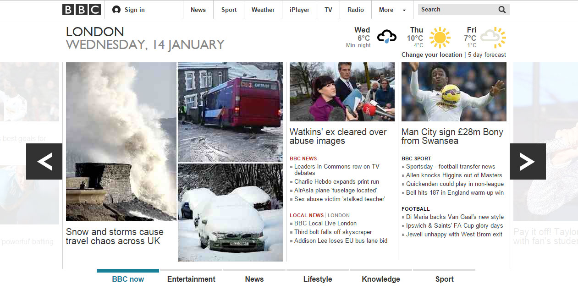Open Charlie Hebdo expands print run story
Image resolution: width=578 pixels, height=295 pixels.
tap(336, 181)
